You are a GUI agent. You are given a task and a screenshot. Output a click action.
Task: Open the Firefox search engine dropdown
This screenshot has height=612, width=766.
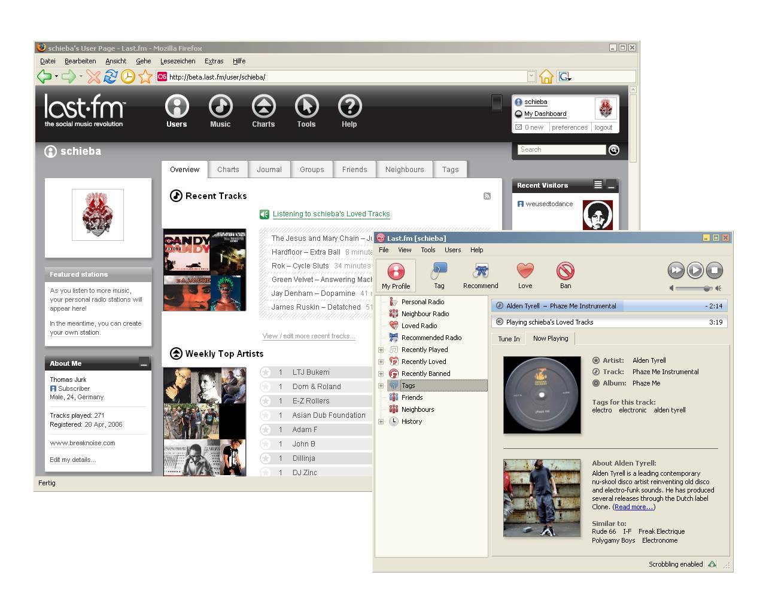[565, 76]
